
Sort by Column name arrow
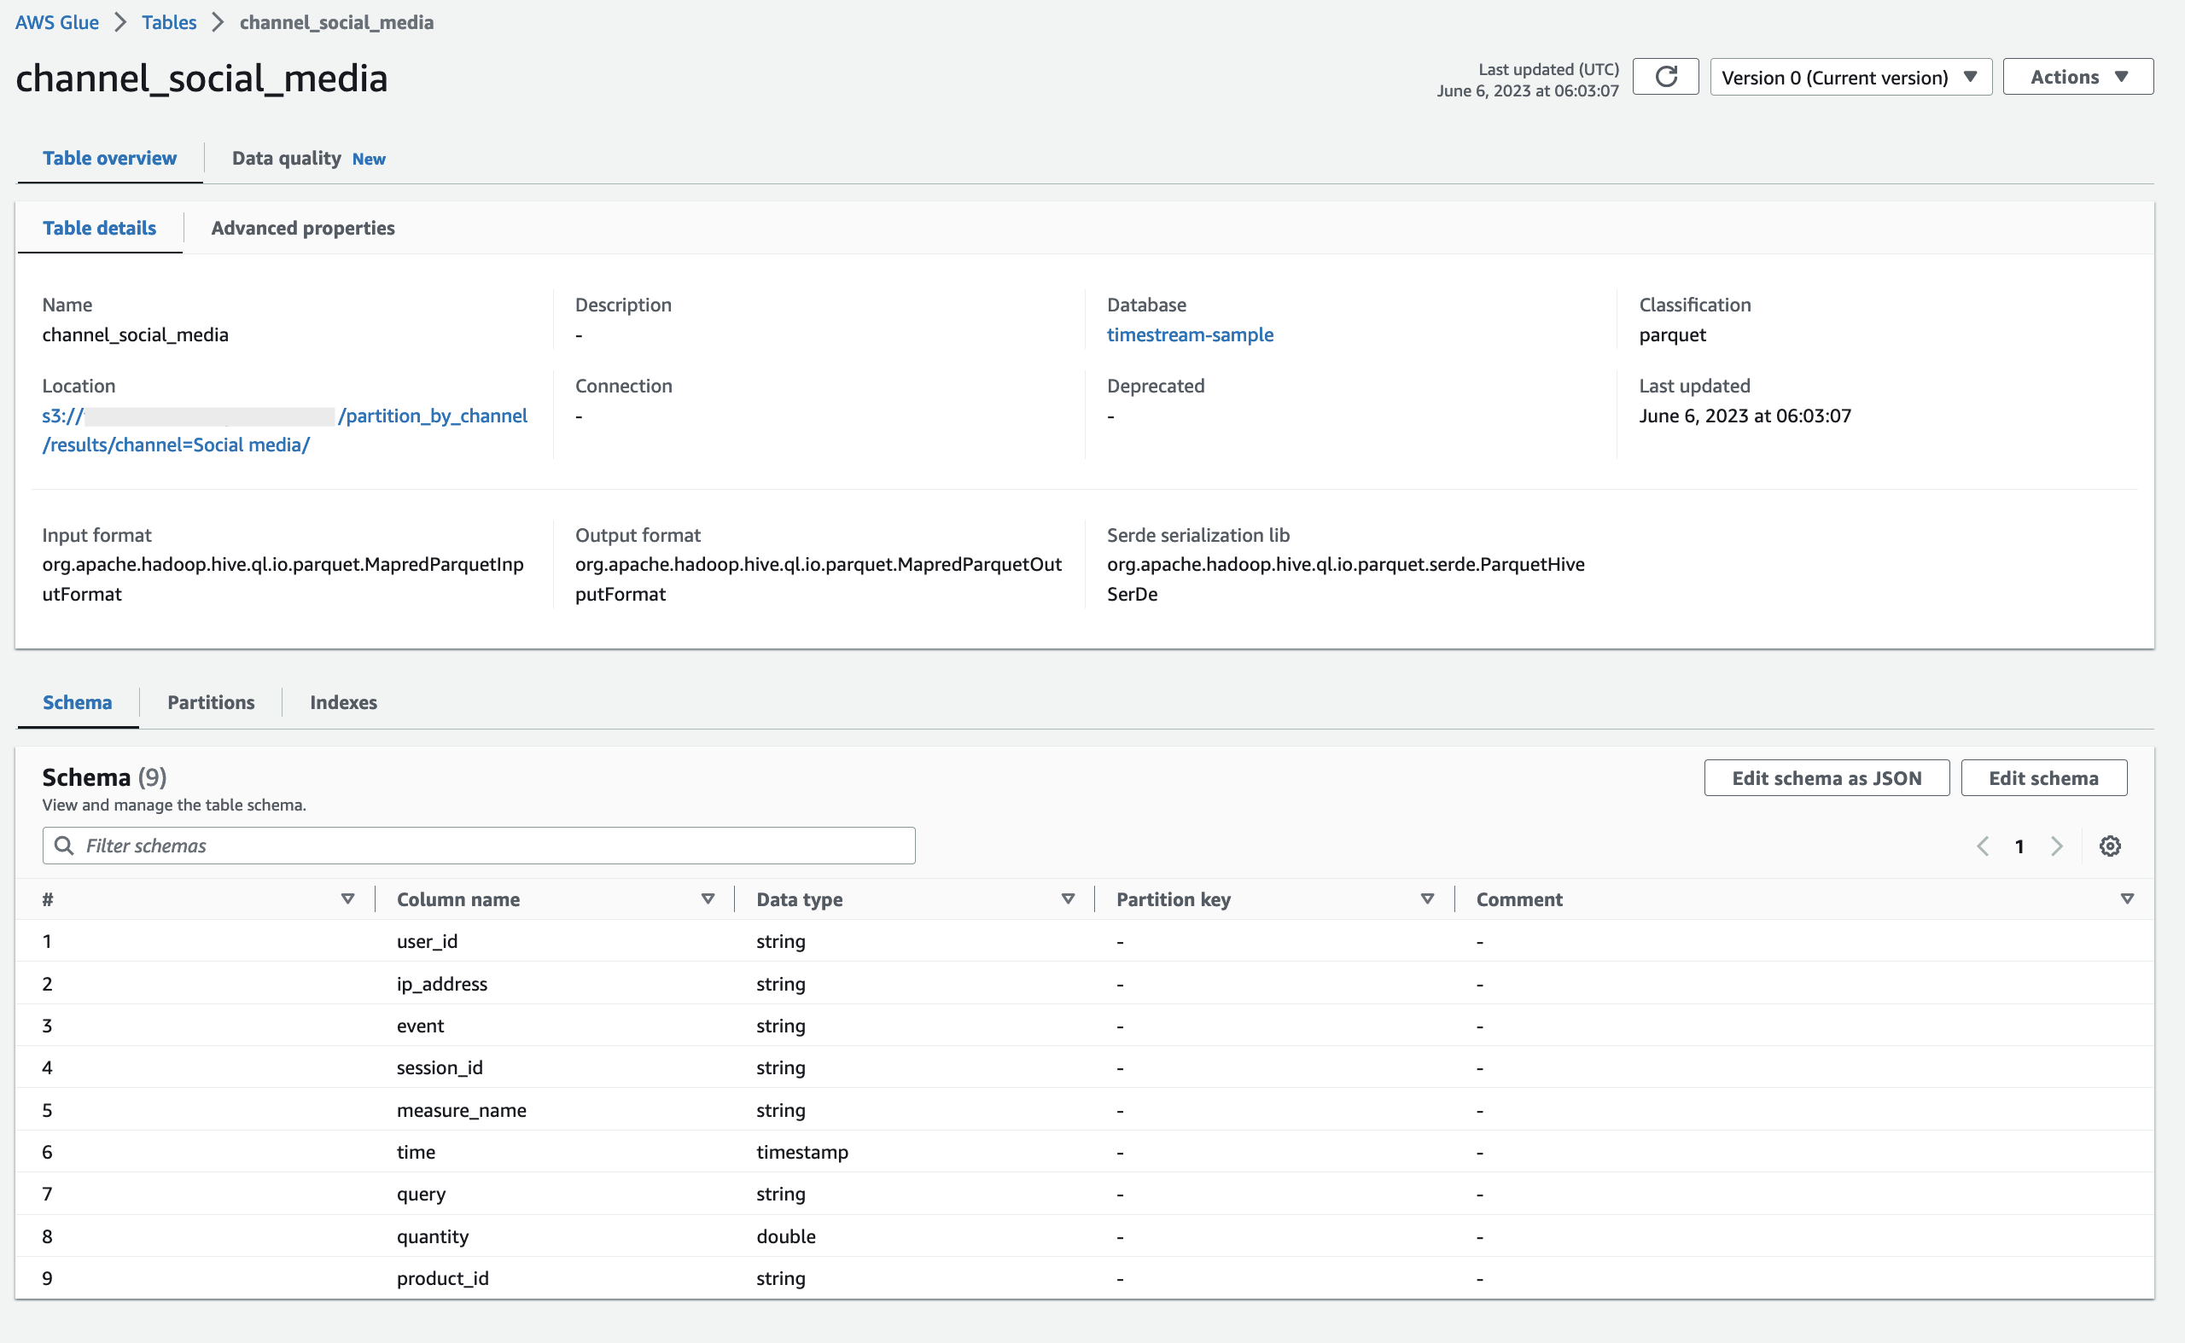[708, 898]
